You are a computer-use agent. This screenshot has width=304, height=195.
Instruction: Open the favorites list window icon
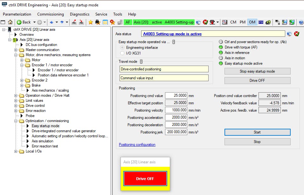[x=105, y=22]
